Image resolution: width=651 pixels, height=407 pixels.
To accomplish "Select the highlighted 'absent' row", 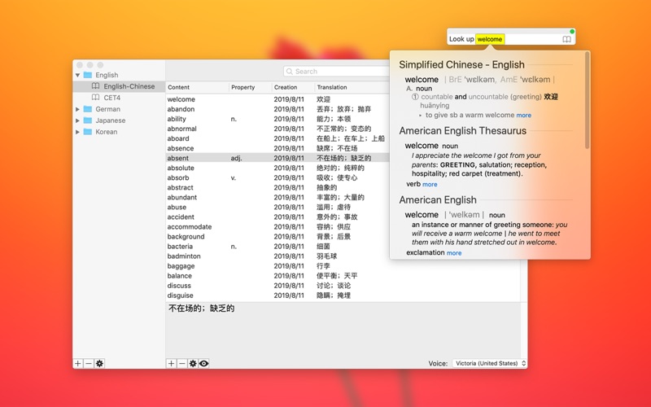I will click(x=277, y=158).
